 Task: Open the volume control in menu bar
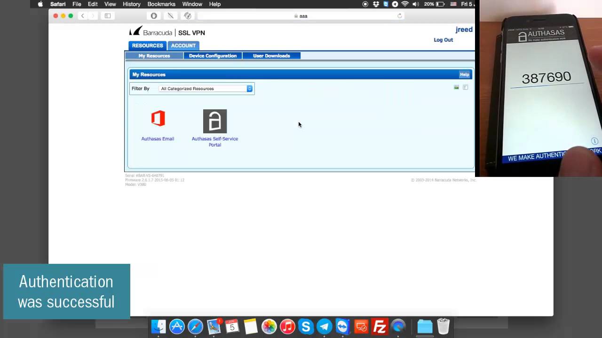(x=415, y=4)
